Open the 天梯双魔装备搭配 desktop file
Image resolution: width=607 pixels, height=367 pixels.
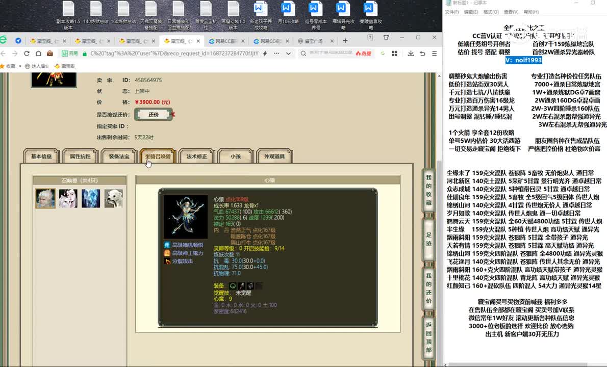150,15
